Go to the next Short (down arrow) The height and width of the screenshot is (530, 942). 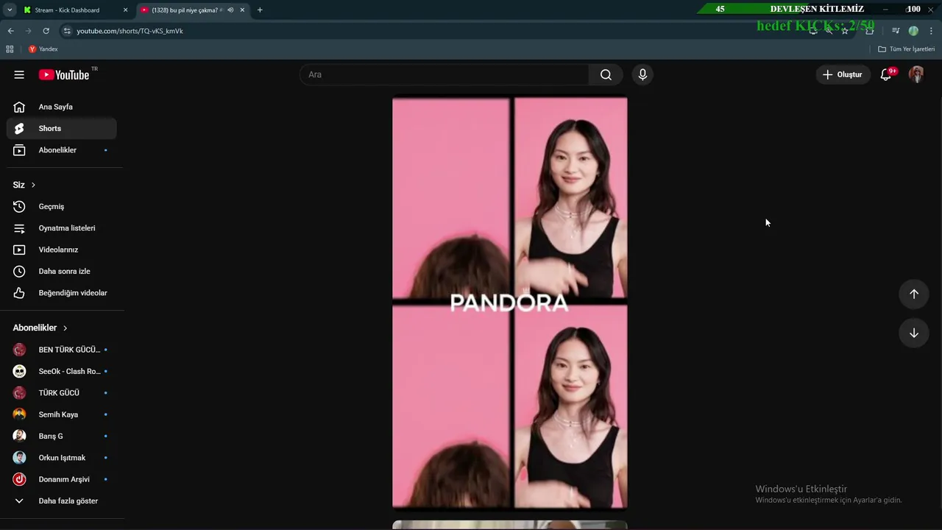coord(913,333)
